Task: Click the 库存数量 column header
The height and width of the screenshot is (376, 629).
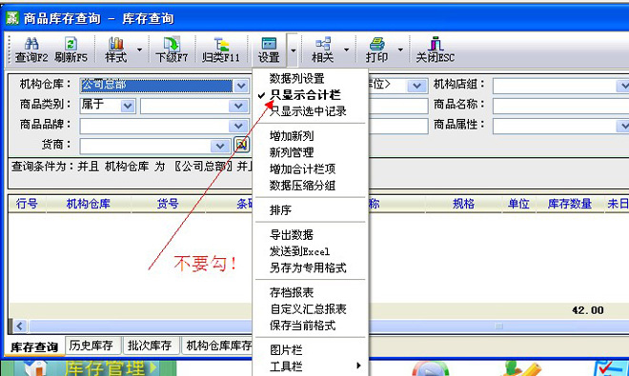Action: pos(570,204)
